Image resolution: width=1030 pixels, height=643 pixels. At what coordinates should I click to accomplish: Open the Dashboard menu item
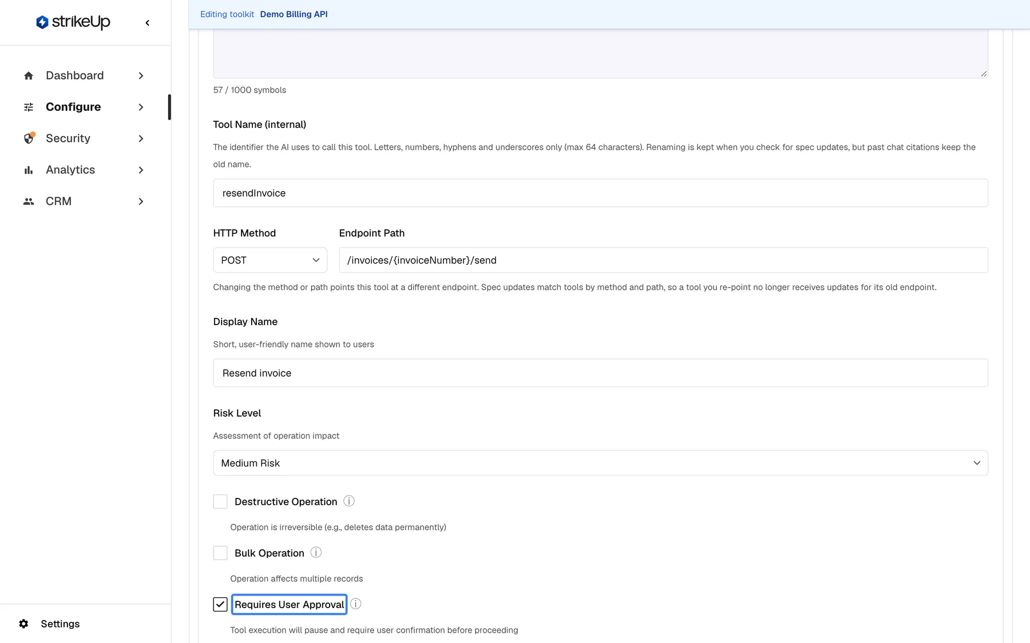point(84,75)
